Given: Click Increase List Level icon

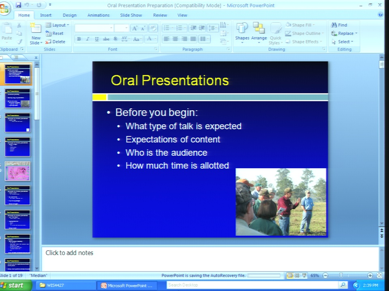Looking at the screenshot, I should click(202, 28).
